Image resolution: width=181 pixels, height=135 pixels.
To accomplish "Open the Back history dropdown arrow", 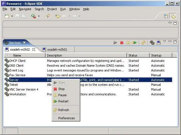I will 69,16.
